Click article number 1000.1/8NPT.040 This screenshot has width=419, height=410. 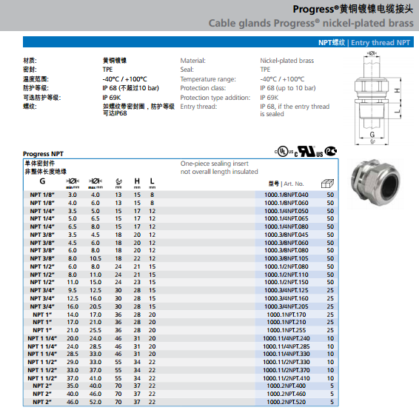coord(286,195)
